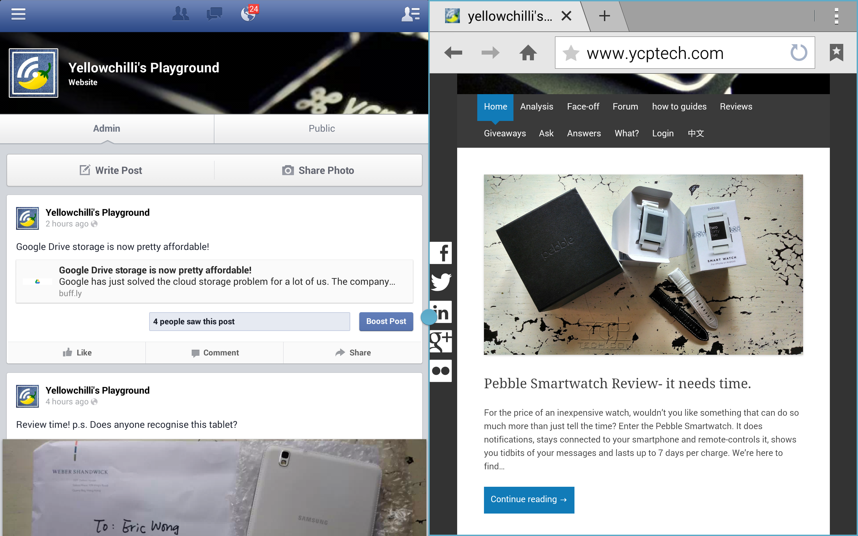Screen dimensions: 858x536
Task: Click the Facebook share icon on website
Action: point(441,253)
